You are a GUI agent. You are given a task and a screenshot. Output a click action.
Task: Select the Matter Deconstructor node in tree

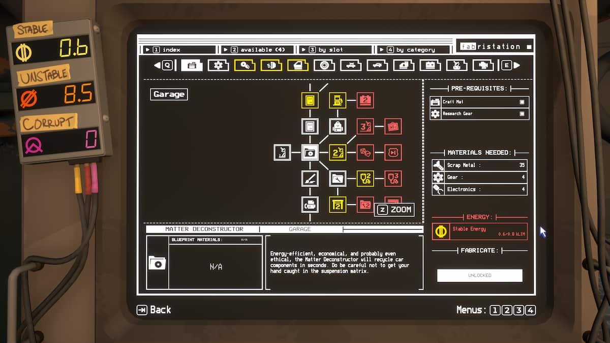point(310,152)
